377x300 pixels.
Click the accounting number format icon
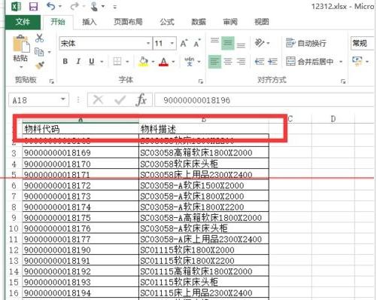[357, 61]
